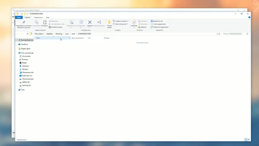
Task: Select Быстрый доступ in the navigation pane
Action: tap(26, 40)
